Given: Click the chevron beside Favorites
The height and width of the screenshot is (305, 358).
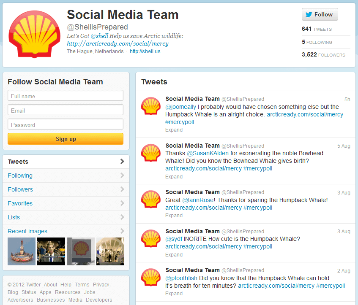Looking at the screenshot, I should point(122,203).
